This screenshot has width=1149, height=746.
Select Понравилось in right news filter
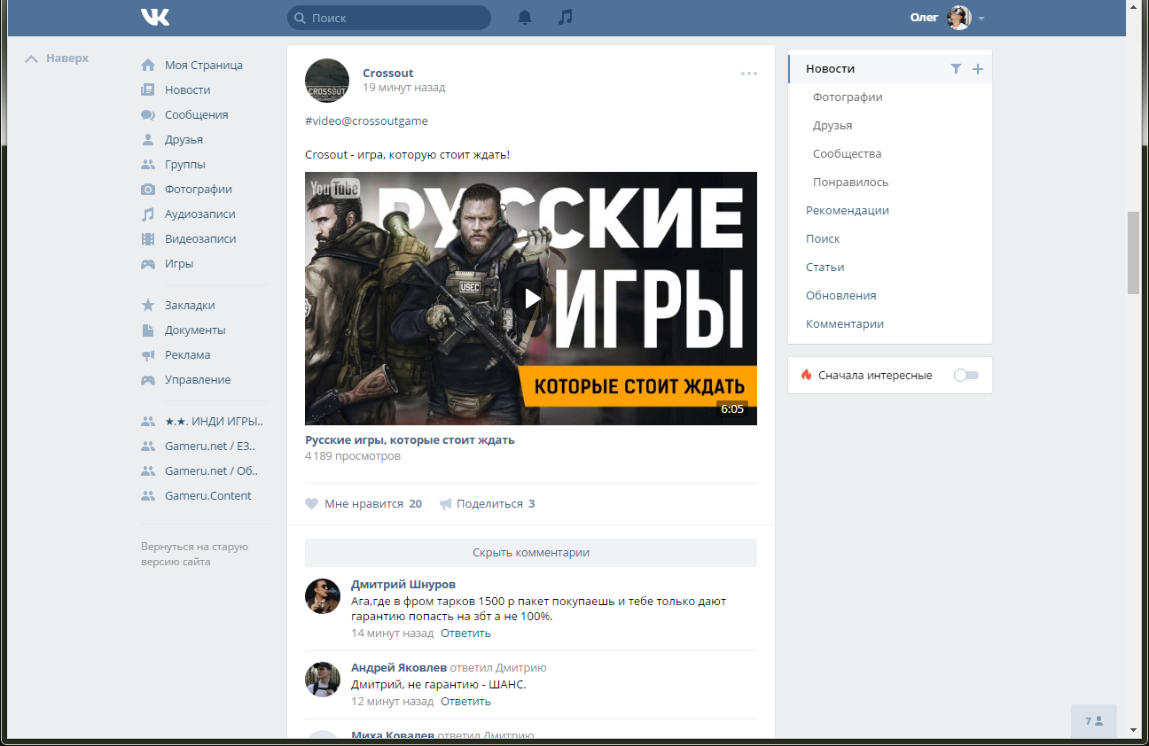tap(850, 182)
